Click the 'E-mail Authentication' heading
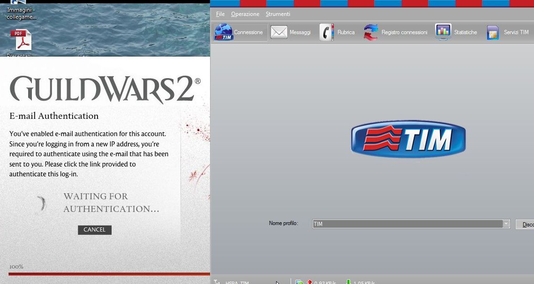Screen dimensions: 534x284 click(x=54, y=116)
